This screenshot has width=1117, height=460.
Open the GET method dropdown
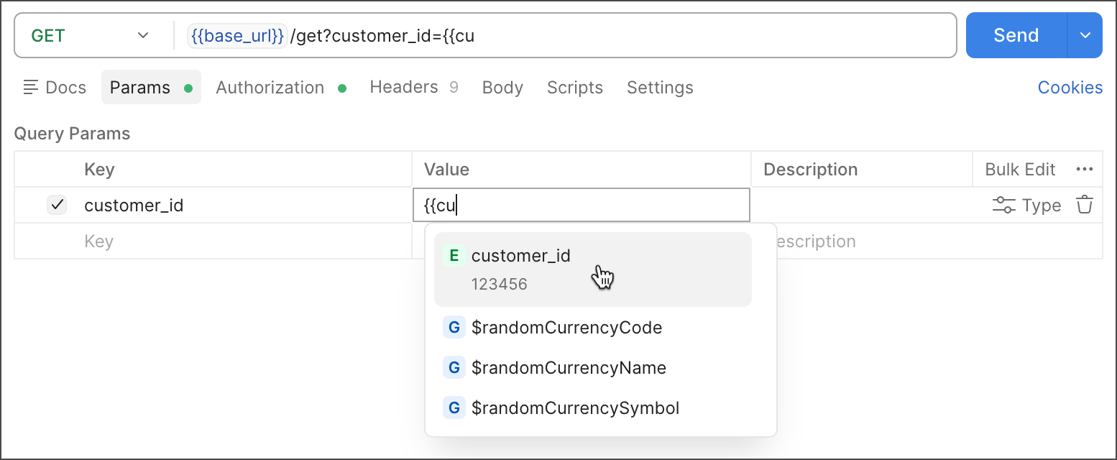click(91, 35)
